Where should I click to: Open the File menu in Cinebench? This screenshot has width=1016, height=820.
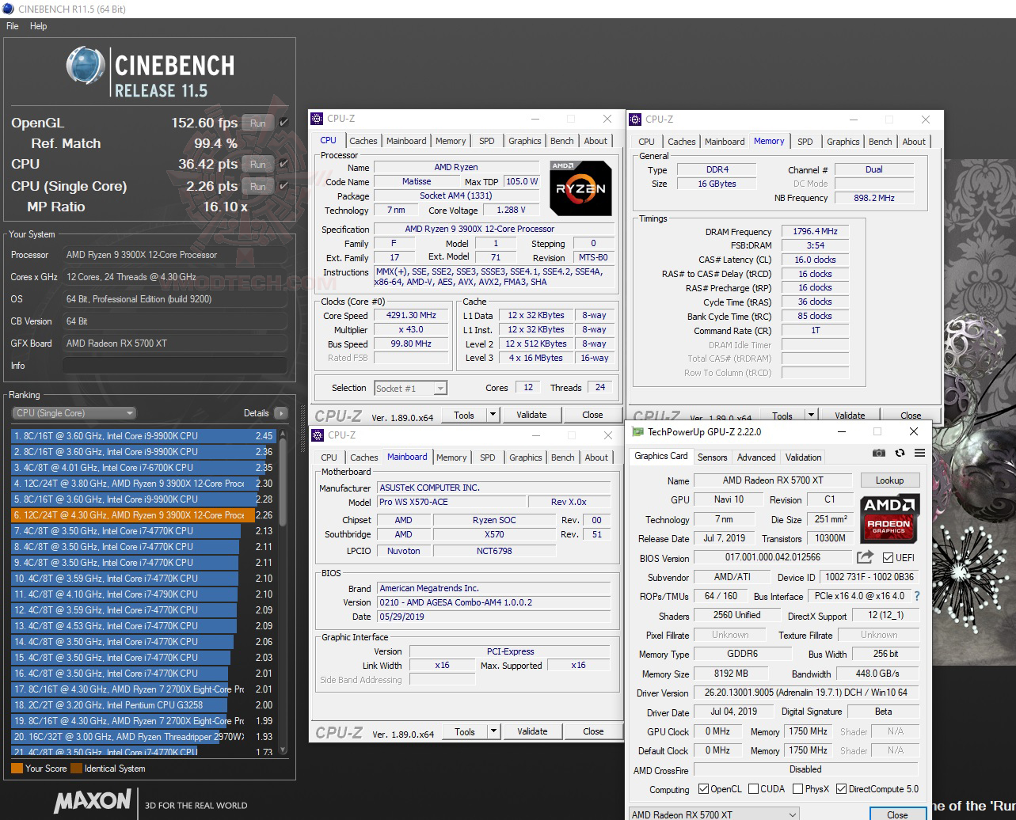(x=12, y=26)
